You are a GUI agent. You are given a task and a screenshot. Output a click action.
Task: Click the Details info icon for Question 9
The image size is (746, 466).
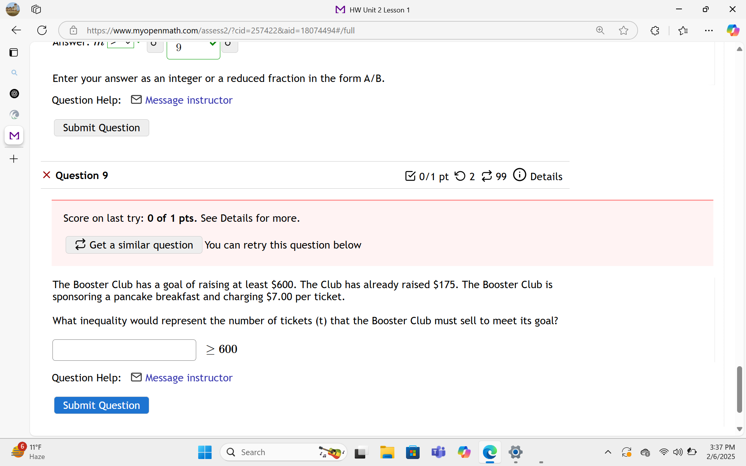click(x=520, y=175)
